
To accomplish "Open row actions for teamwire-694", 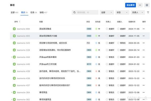I will pos(143,29).
